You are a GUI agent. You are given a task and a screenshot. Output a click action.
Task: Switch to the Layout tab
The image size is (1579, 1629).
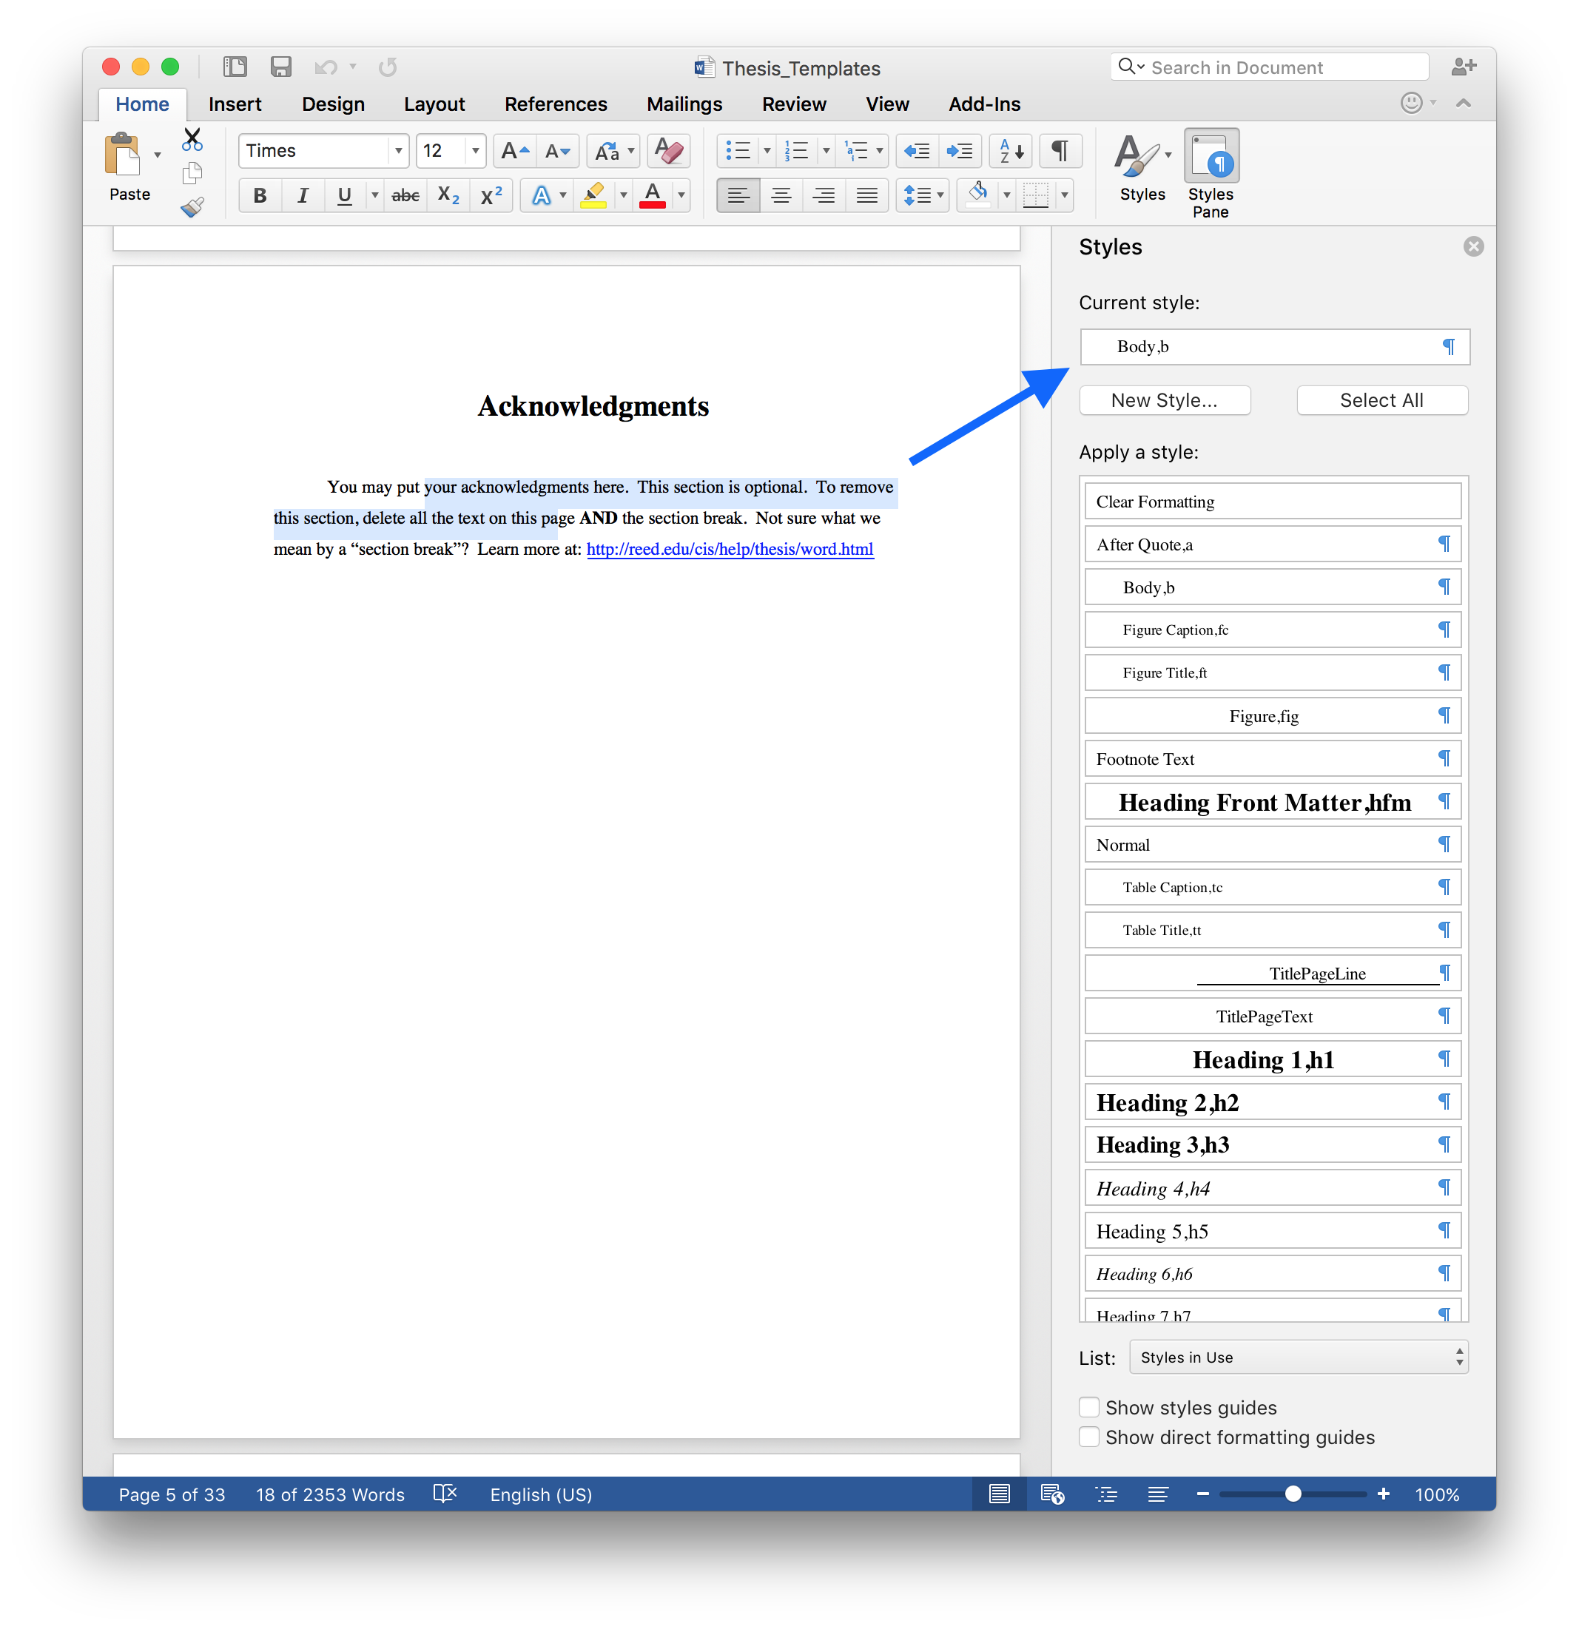[434, 105]
